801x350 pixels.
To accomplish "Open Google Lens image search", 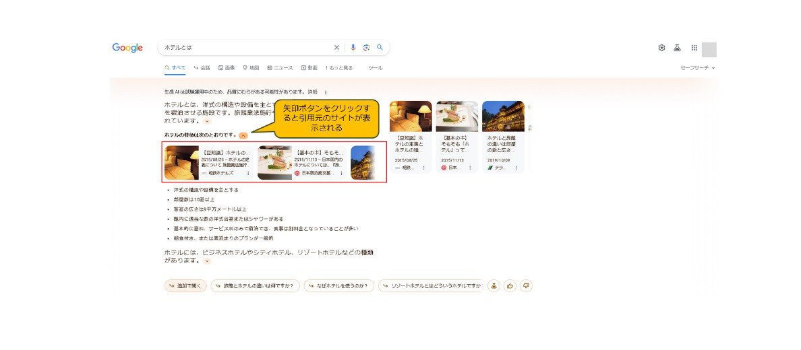I will click(x=366, y=48).
